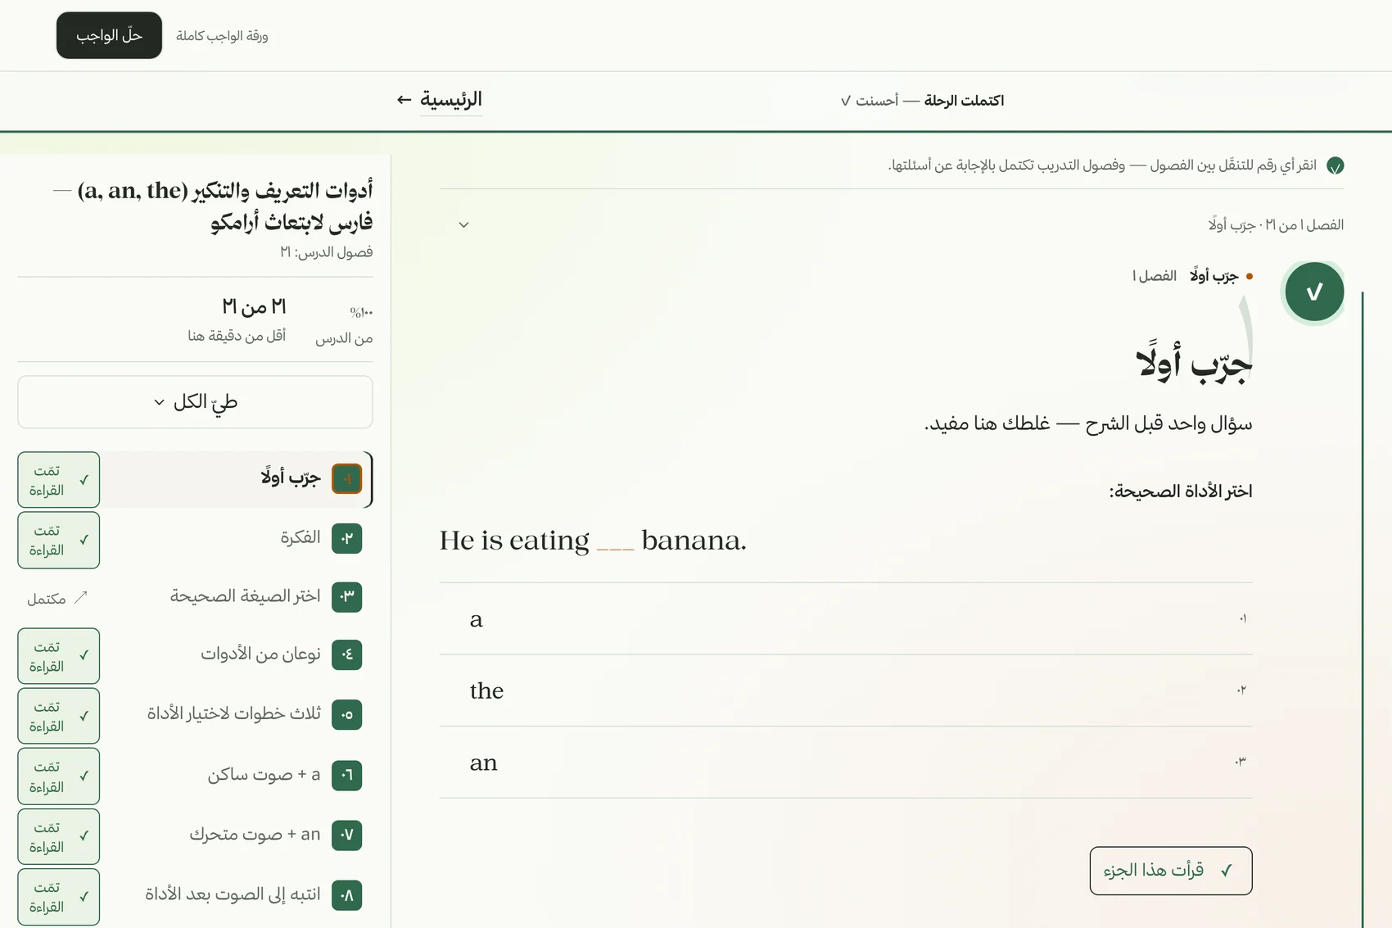Choose answer option 'a'
The height and width of the screenshot is (928, 1392).
tap(846, 619)
